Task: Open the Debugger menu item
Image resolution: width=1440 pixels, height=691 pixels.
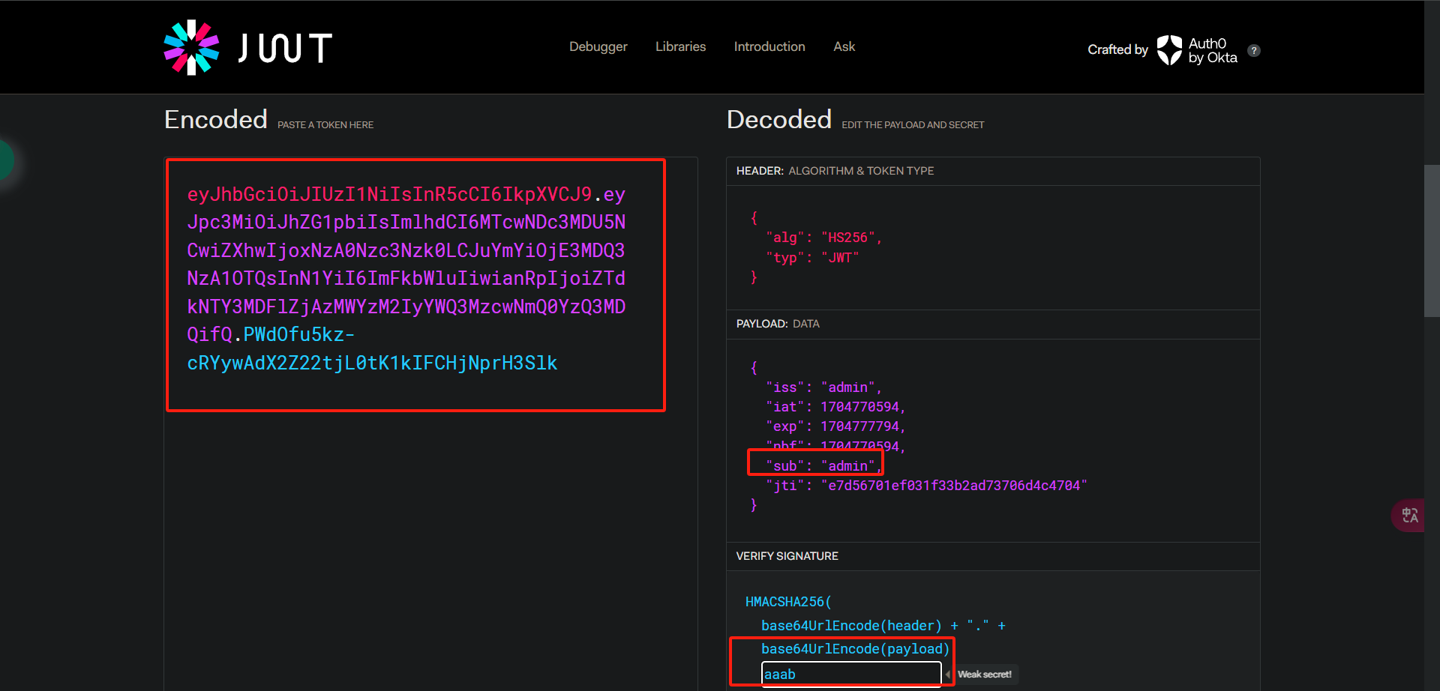Action: coord(598,46)
